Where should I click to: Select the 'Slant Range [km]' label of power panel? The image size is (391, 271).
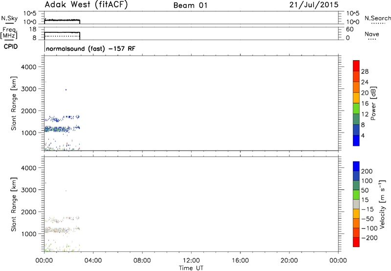14,103
